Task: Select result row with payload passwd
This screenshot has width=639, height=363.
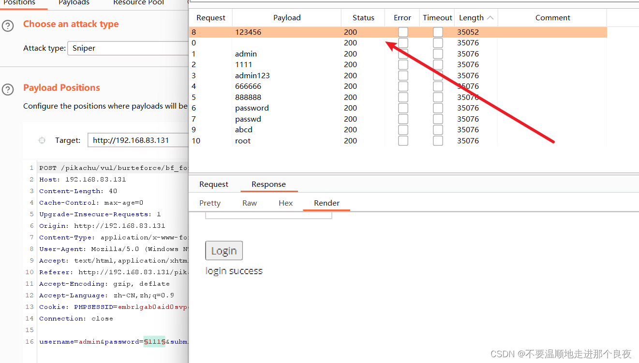Action: coord(398,119)
